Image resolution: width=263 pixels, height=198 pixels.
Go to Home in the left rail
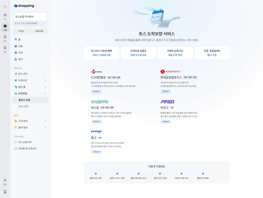click(x=5, y=16)
